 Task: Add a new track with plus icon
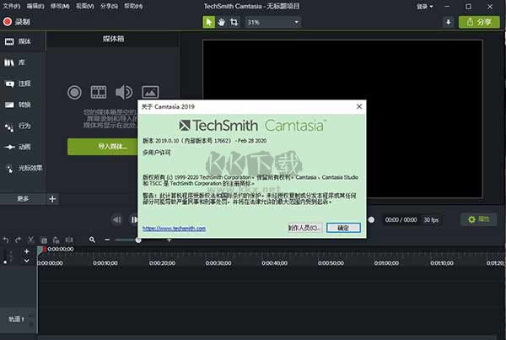click(27, 251)
